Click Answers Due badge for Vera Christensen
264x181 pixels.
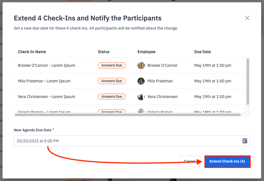112,97
